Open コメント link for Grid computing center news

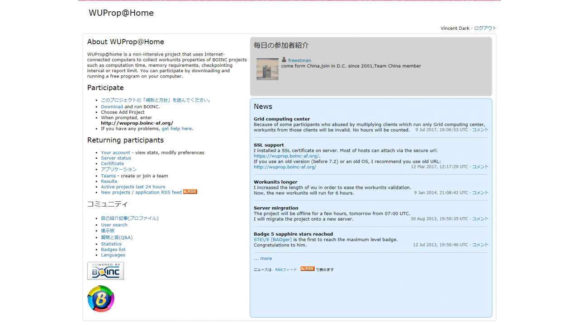click(480, 130)
